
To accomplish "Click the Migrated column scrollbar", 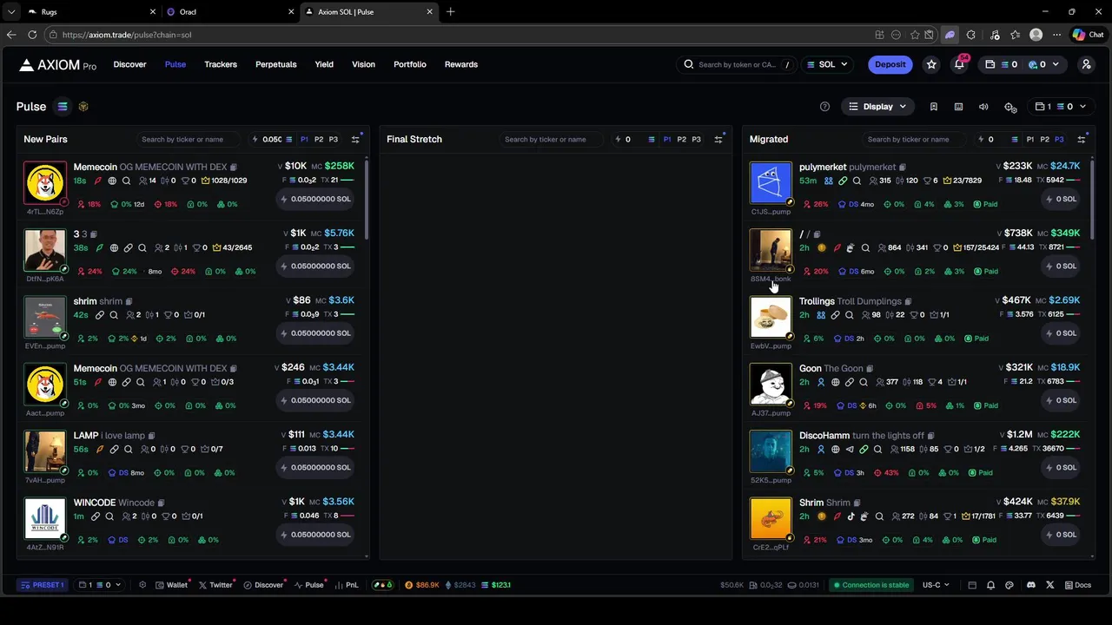I will pyautogui.click(x=1092, y=200).
